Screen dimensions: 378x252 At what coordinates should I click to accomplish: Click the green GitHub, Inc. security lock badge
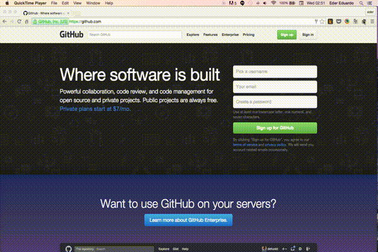tap(50, 21)
